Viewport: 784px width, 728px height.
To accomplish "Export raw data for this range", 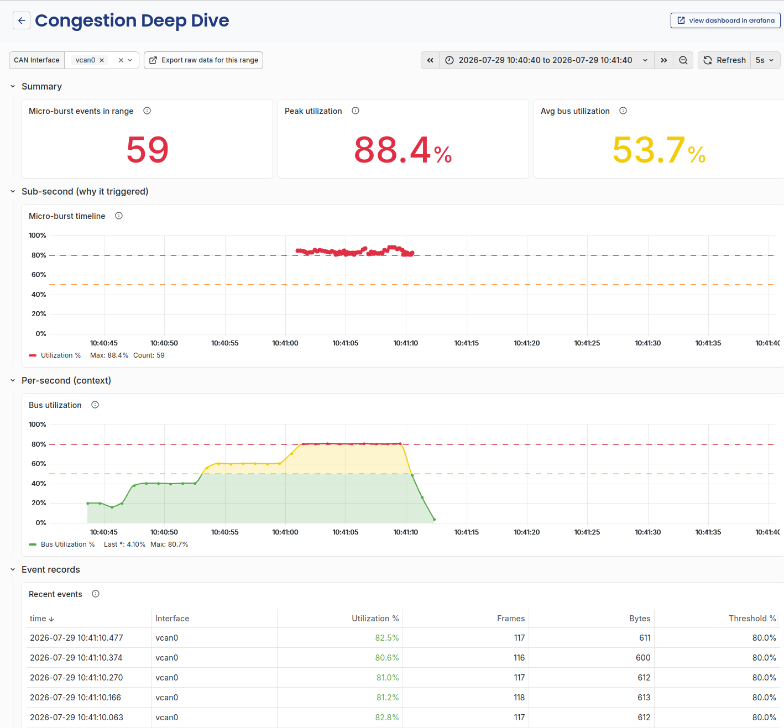I will click(203, 60).
